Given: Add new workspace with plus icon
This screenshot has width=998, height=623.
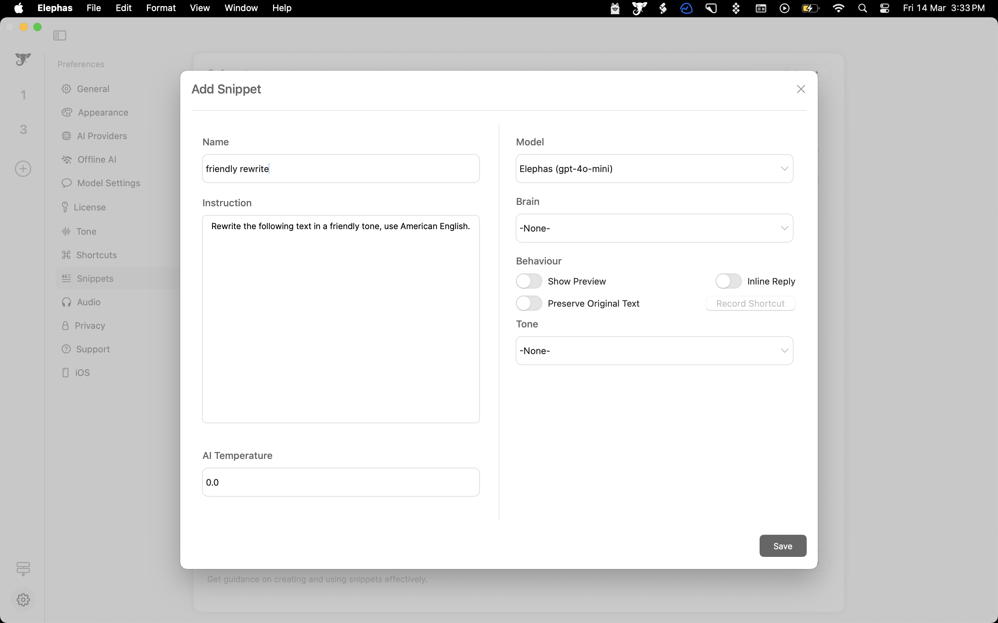Looking at the screenshot, I should point(23,169).
